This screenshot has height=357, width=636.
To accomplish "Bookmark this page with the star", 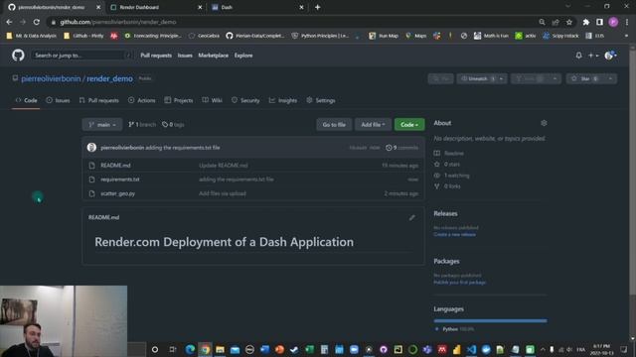I will coord(569,22).
